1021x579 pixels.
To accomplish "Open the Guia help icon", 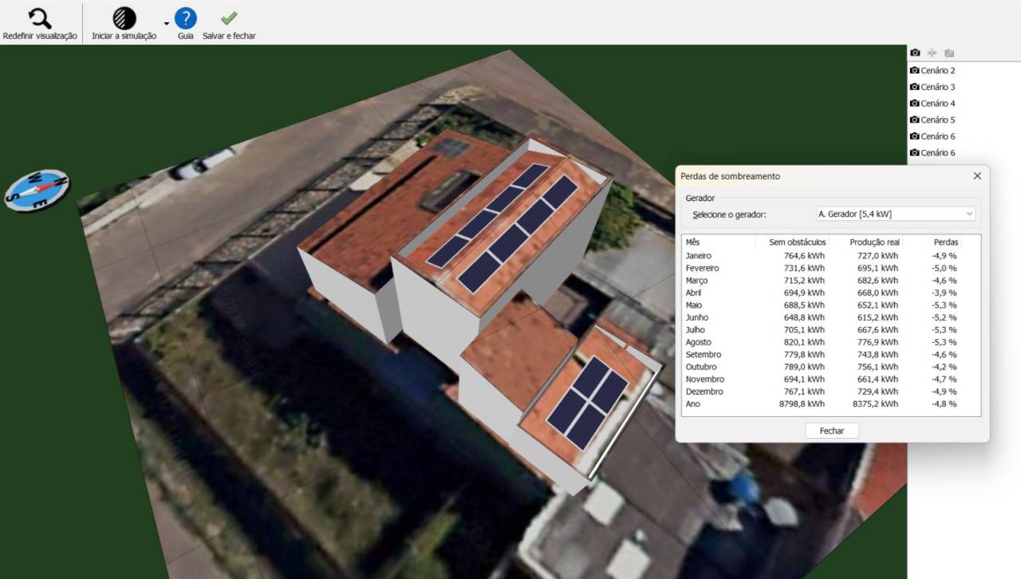I will pyautogui.click(x=185, y=18).
